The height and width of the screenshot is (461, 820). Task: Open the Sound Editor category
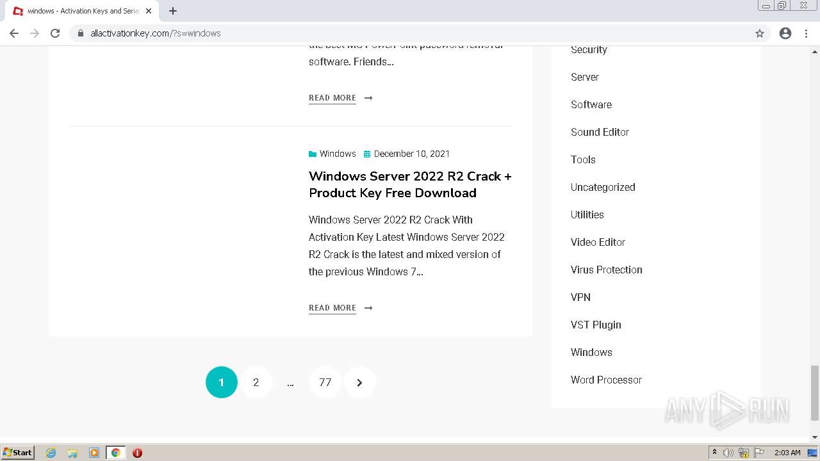(x=600, y=132)
